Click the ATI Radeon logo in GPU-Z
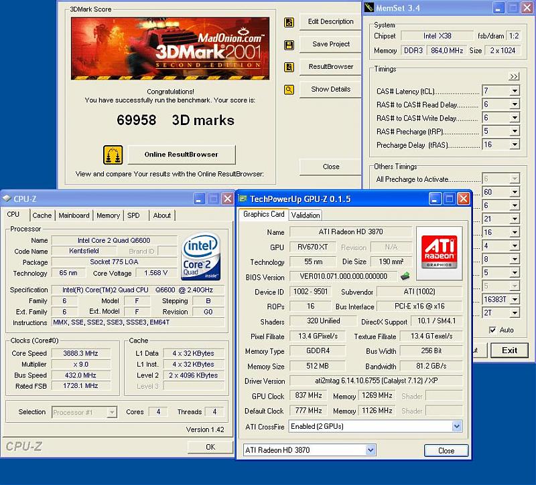The image size is (536, 485). [440, 253]
